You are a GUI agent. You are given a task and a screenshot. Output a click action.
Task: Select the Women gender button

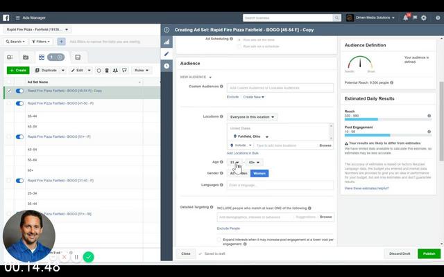point(259,174)
